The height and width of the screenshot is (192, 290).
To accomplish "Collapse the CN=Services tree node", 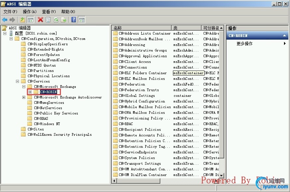I will 18,81.
